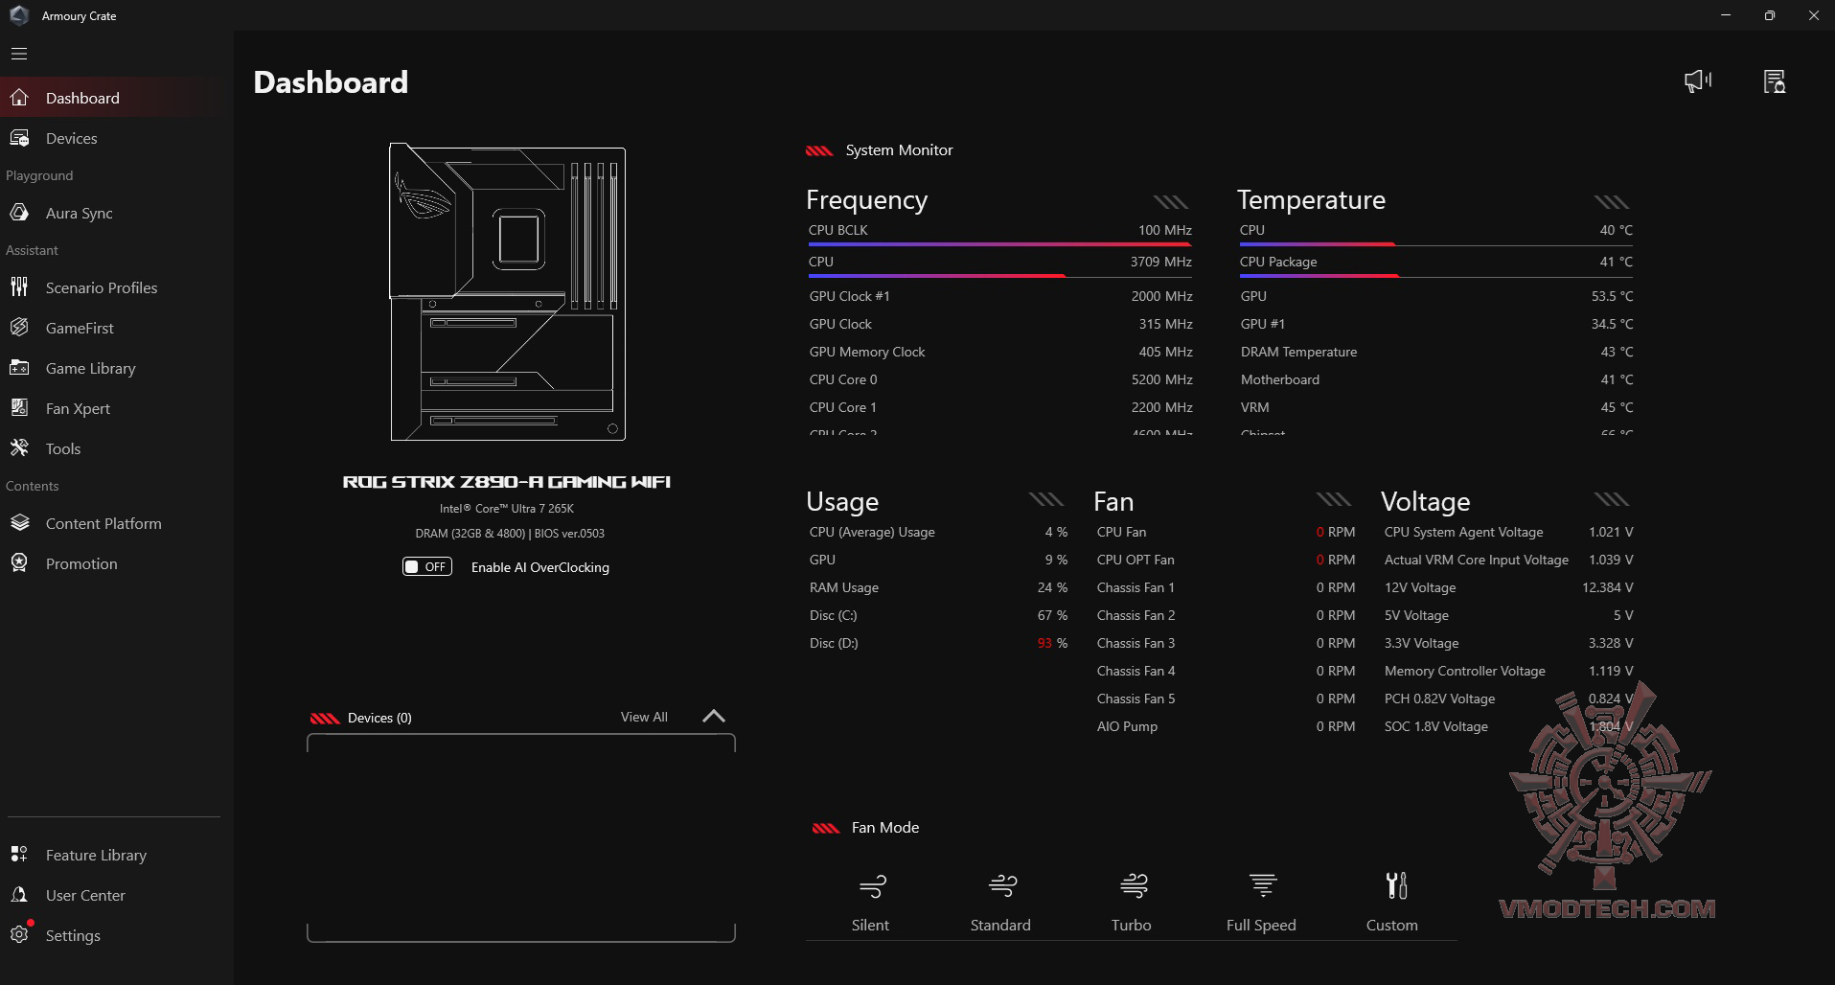Click the CPU BCLK frequency bar

point(1000,244)
